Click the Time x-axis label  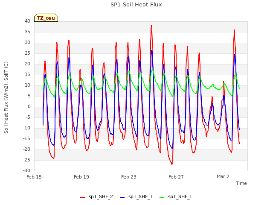241,183
